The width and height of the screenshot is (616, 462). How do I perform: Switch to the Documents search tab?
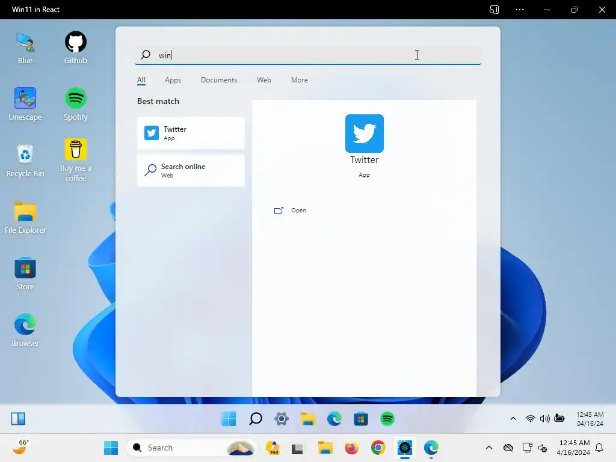pos(219,80)
